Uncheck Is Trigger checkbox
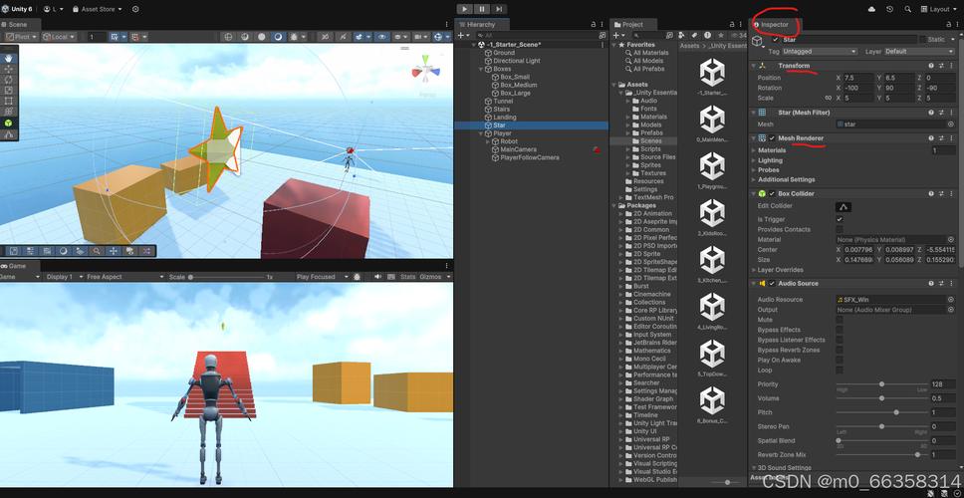The image size is (964, 498). click(x=840, y=219)
